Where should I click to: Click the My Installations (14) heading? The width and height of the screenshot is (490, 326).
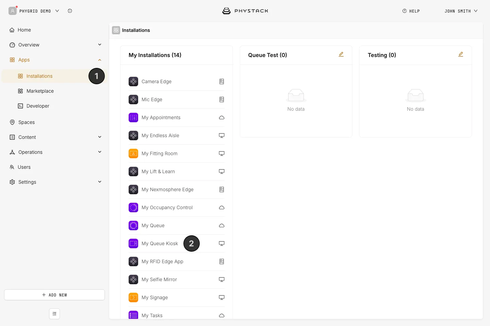coord(155,55)
